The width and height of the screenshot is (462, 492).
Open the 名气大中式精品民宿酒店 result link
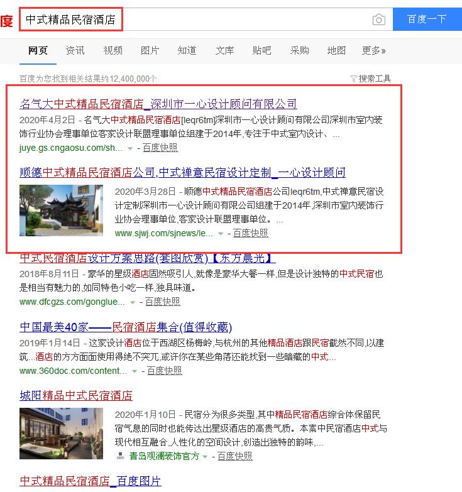click(x=158, y=104)
